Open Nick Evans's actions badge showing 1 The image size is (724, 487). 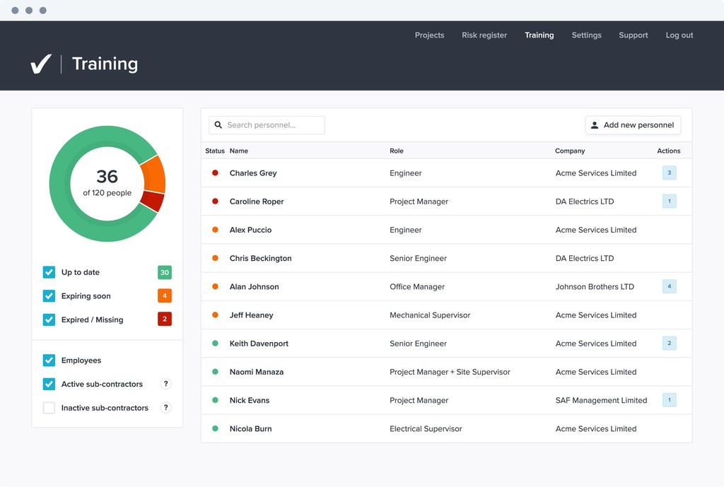[x=669, y=400]
